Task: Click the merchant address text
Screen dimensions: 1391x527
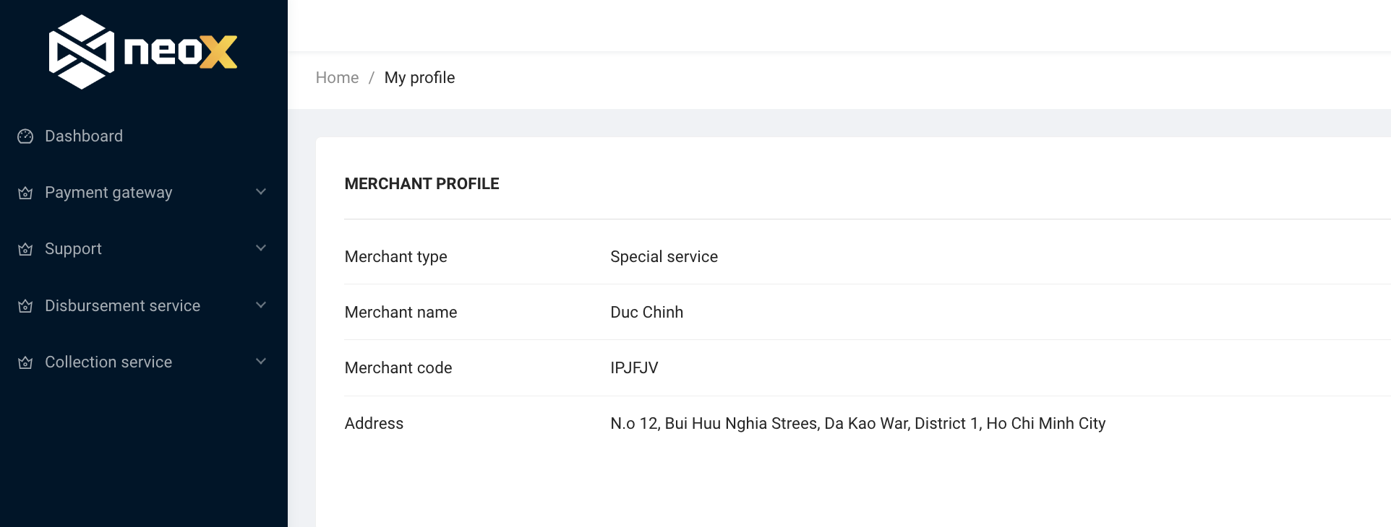Action: (x=857, y=424)
